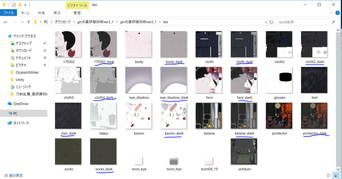The height and width of the screenshot is (179, 342).
Task: Select the toon_hair gradient file
Action: (x=174, y=163)
